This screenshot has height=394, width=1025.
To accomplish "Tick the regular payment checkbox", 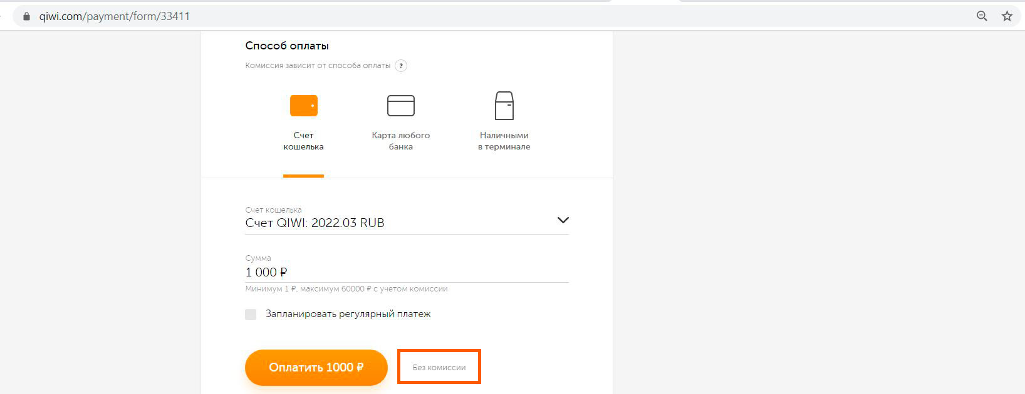I will (251, 315).
